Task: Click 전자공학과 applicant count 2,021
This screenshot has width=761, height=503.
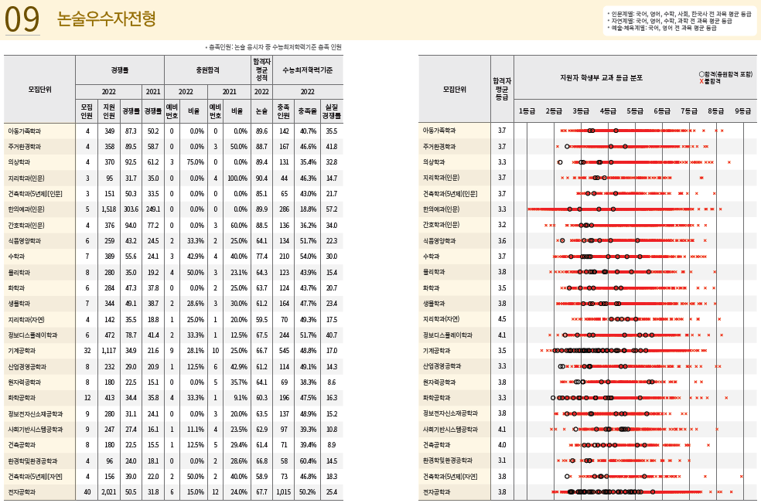Action: 109,492
